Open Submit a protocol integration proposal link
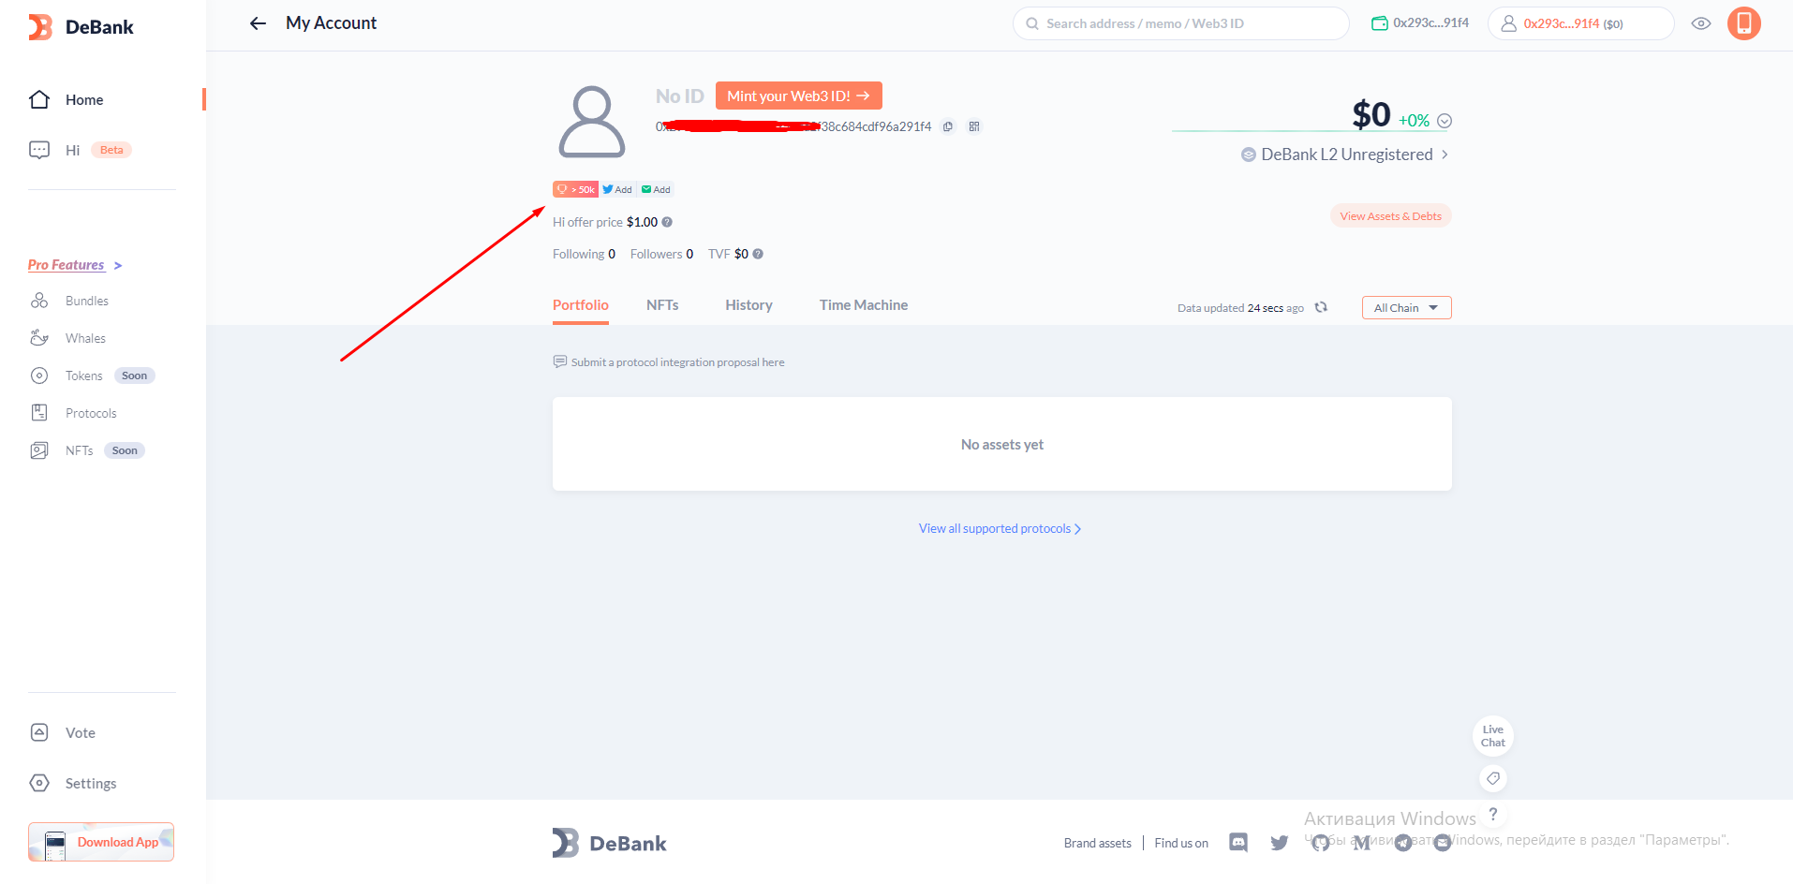The image size is (1793, 884). 669,362
